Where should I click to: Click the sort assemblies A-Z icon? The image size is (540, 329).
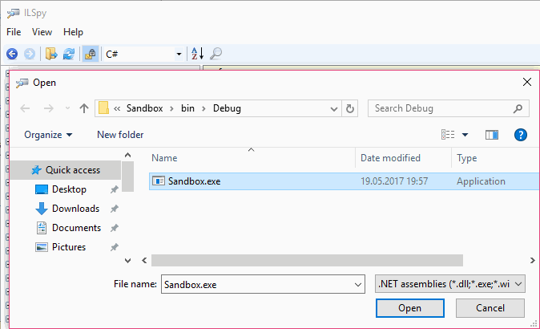[197, 54]
